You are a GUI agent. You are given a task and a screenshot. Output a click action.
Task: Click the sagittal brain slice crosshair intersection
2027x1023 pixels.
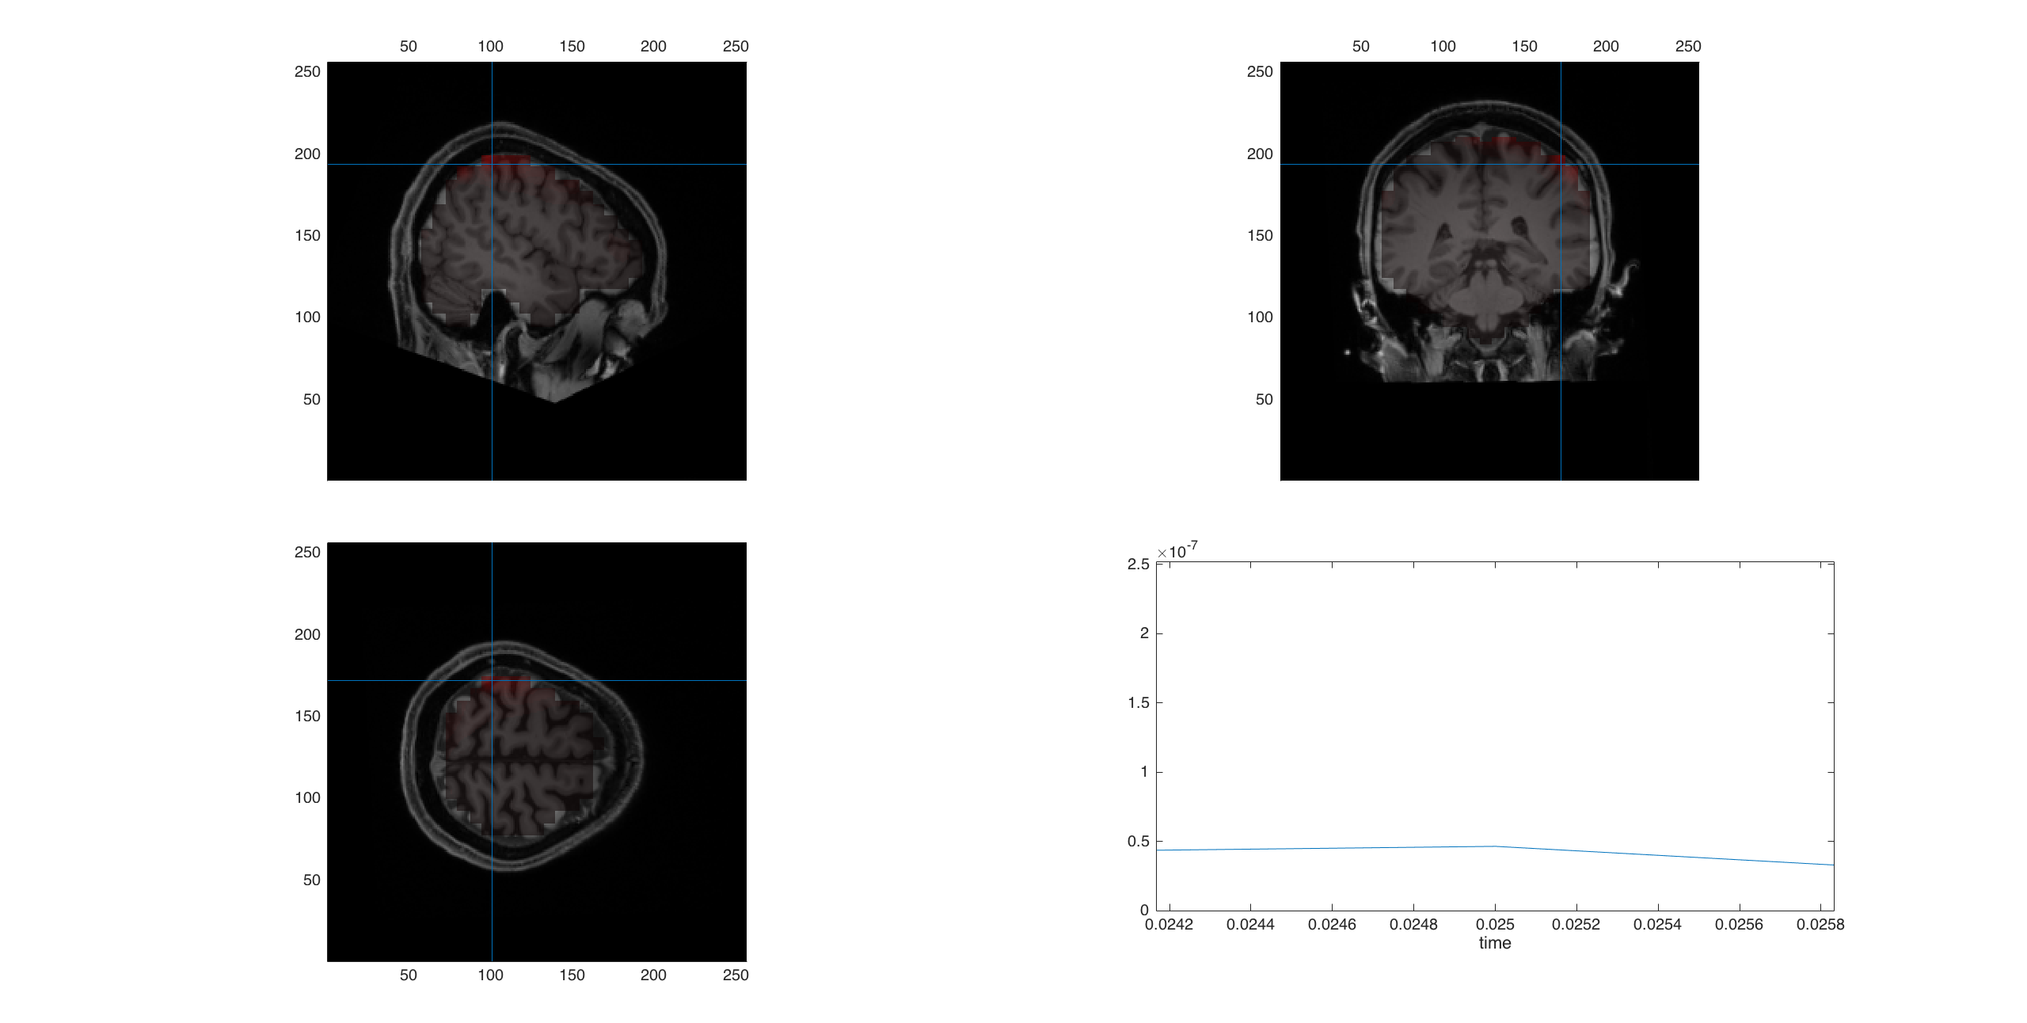click(492, 165)
